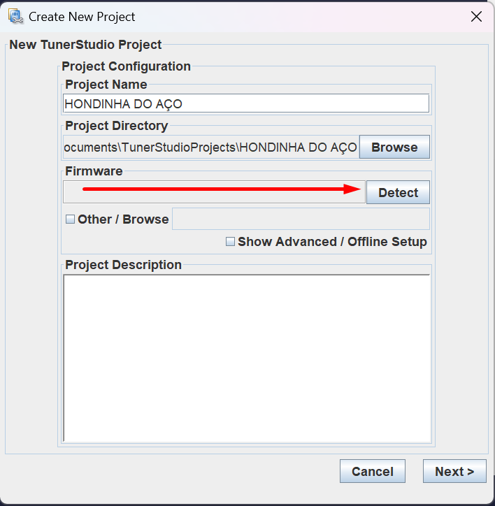Focus the Project Directory path field

(210, 147)
